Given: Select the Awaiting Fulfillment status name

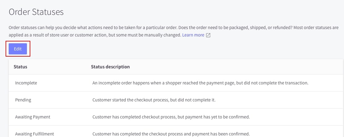Looking at the screenshot, I should pyautogui.click(x=34, y=134).
